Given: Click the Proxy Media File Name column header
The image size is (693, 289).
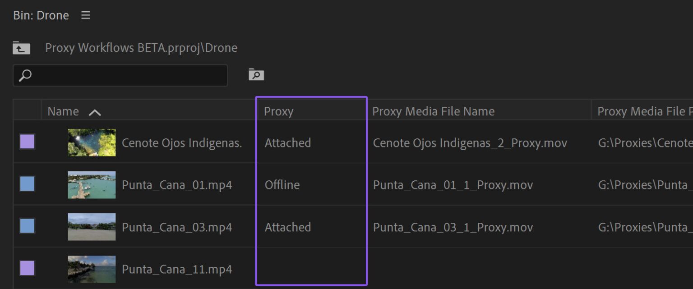Looking at the screenshot, I should pyautogui.click(x=433, y=111).
